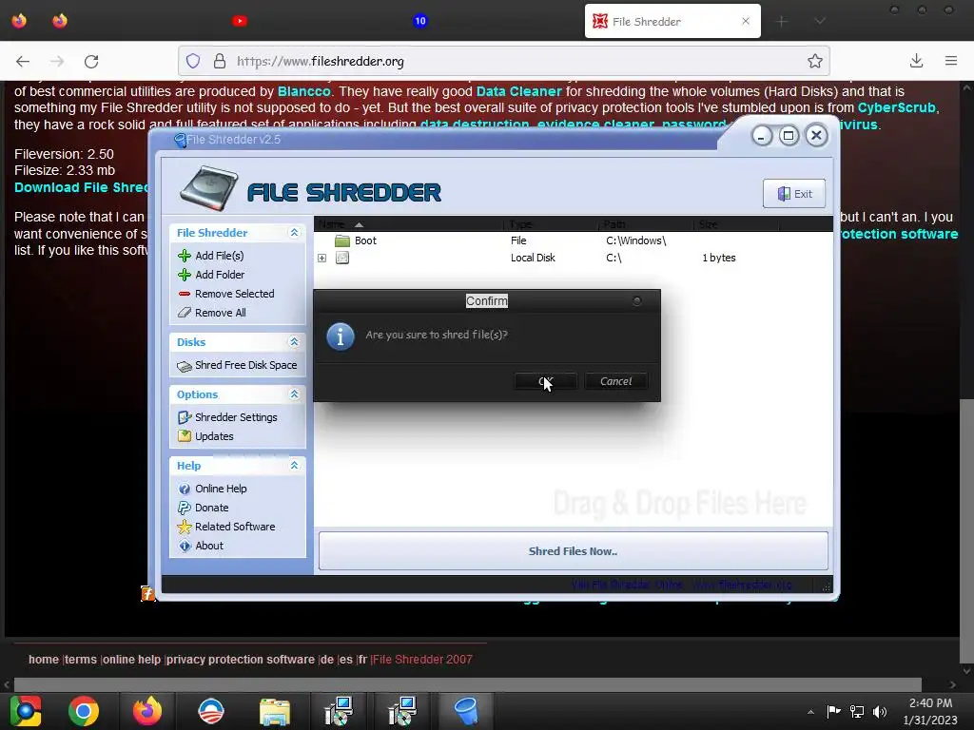Select the File Shredder browser tab
The image size is (974, 730).
(672, 21)
